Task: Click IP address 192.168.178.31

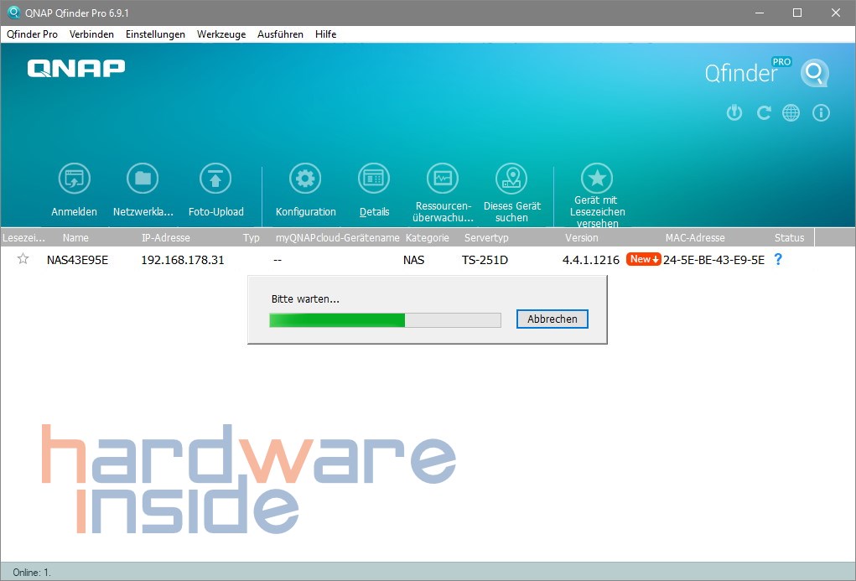Action: point(182,260)
